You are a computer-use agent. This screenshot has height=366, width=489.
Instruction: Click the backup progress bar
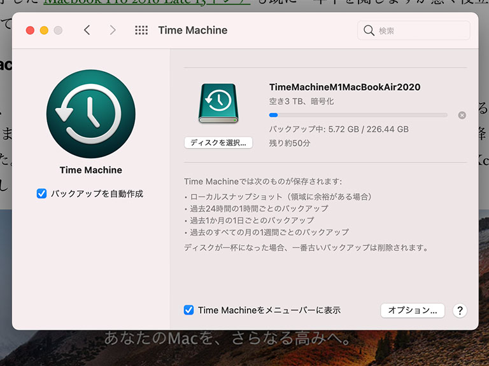pos(358,115)
